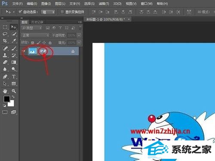
Task: Select the Rectangle shape tool
Action: (x=14, y=83)
